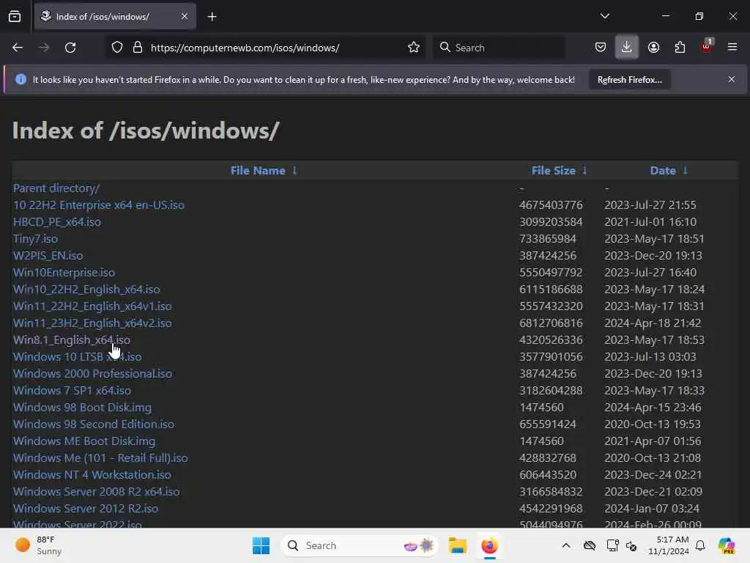Click the Refresh Firefox... button

click(x=629, y=79)
